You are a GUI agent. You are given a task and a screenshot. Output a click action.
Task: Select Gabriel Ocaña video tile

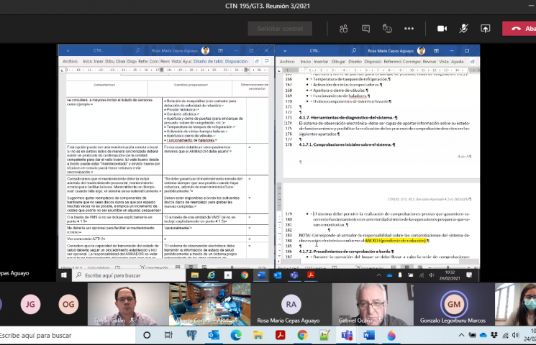coord(373,304)
